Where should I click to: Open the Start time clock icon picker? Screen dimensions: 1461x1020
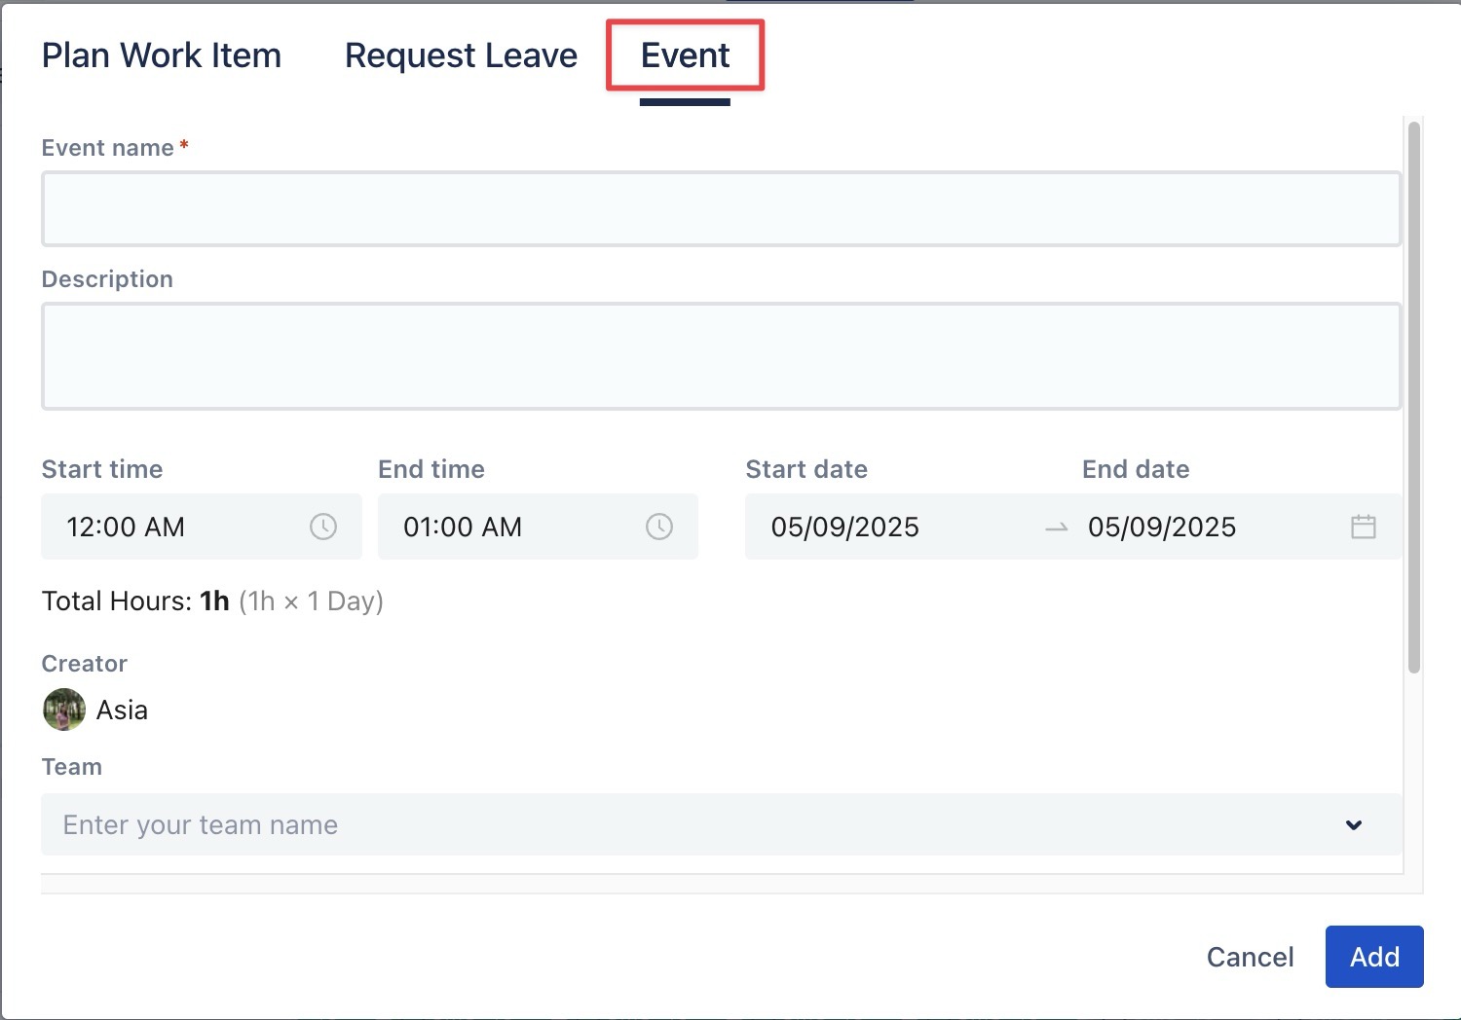(x=323, y=528)
